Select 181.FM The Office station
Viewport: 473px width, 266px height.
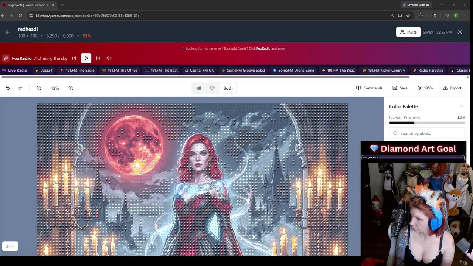coord(120,70)
